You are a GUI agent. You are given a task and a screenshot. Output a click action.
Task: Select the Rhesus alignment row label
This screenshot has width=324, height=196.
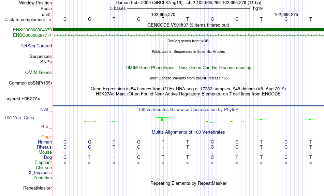pyautogui.click(x=44, y=147)
